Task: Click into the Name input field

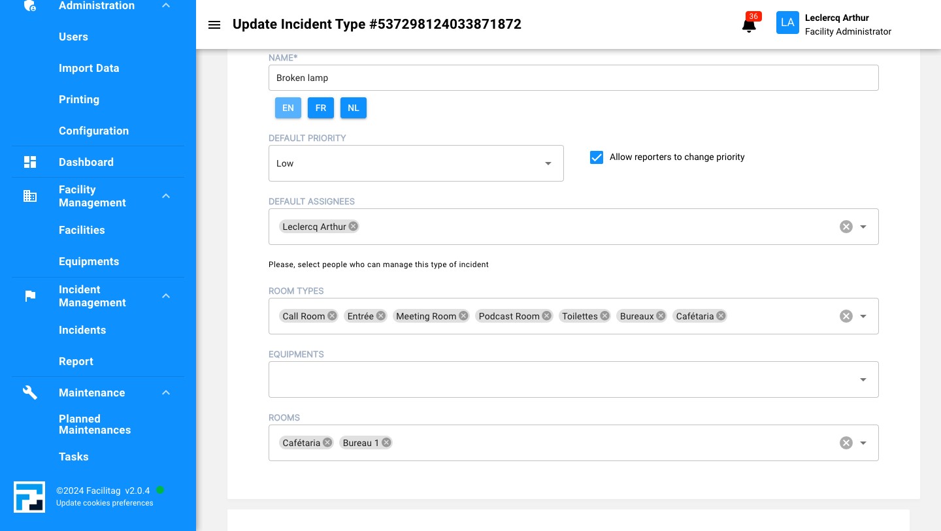Action: [x=573, y=78]
